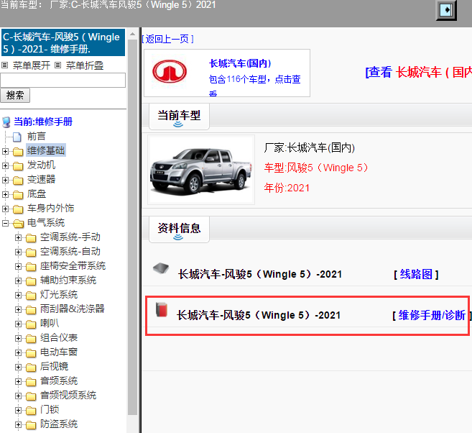
Task: Click the 搜索 search button
Action: (15, 95)
